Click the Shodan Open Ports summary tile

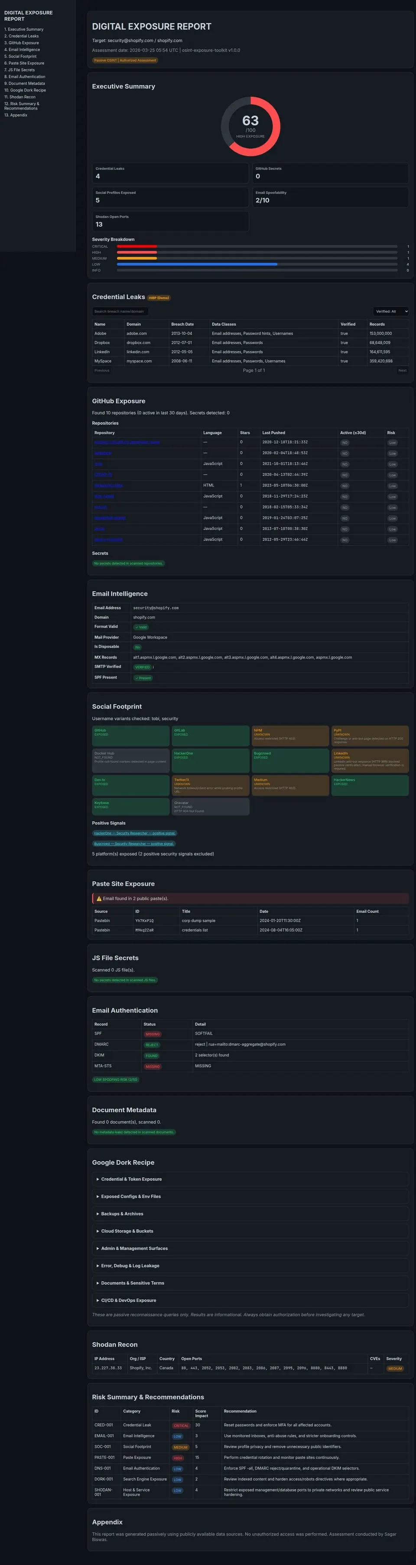[170, 221]
